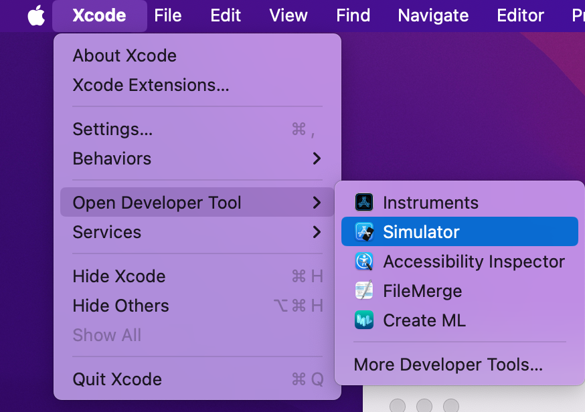Click the FileMerge app icon
This screenshot has height=412, width=585.
(363, 290)
